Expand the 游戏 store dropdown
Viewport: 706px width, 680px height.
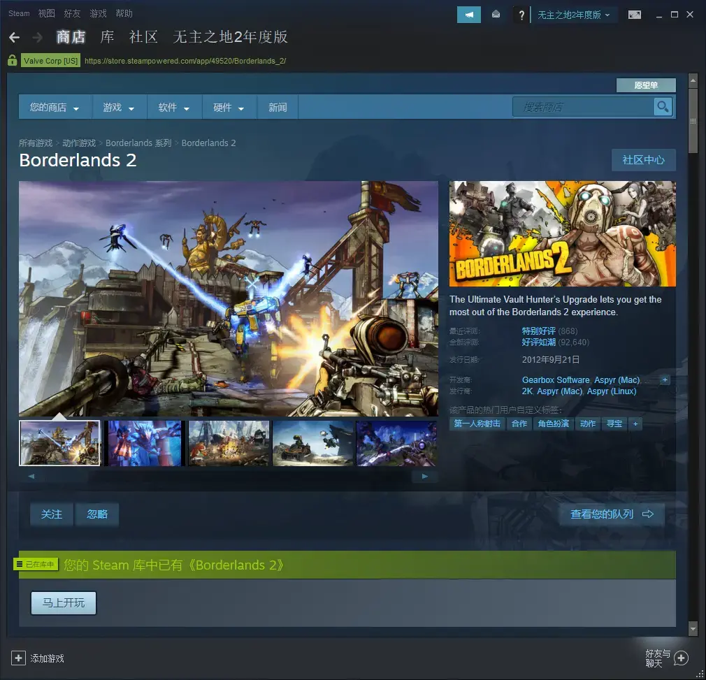click(119, 107)
